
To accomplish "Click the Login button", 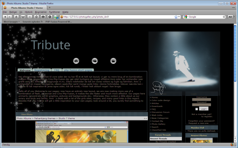I will click(x=204, y=109).
